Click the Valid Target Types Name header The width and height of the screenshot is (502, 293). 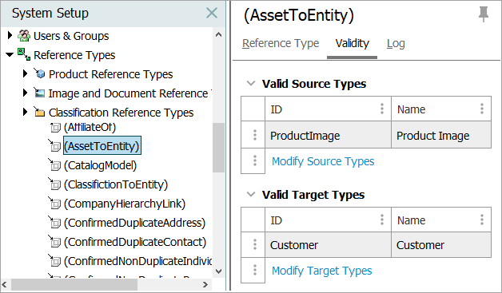tap(441, 220)
